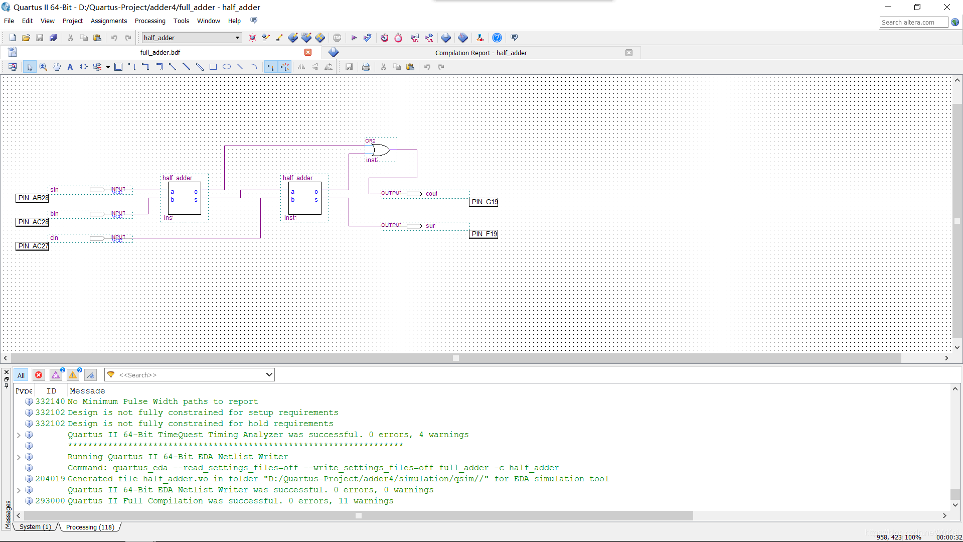Screen dimensions: 963x542
Task: Click the Save icon in main toolbar
Action: tap(40, 38)
